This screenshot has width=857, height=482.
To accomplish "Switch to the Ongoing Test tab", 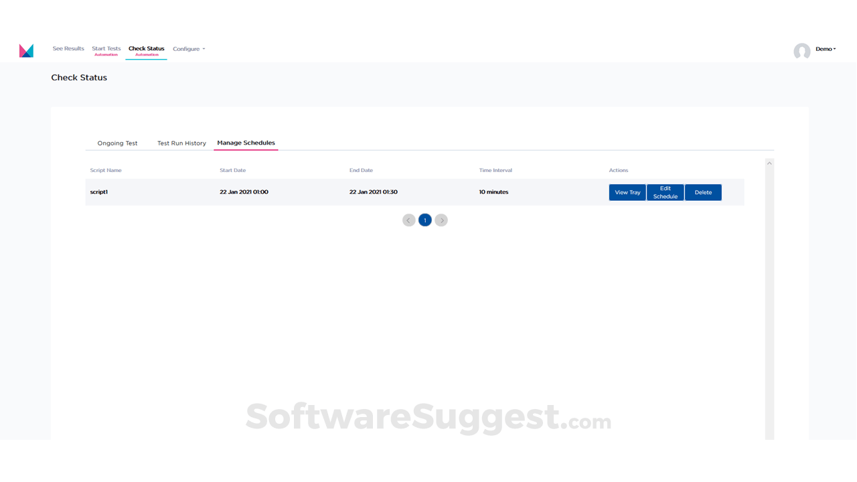I will 117,143.
